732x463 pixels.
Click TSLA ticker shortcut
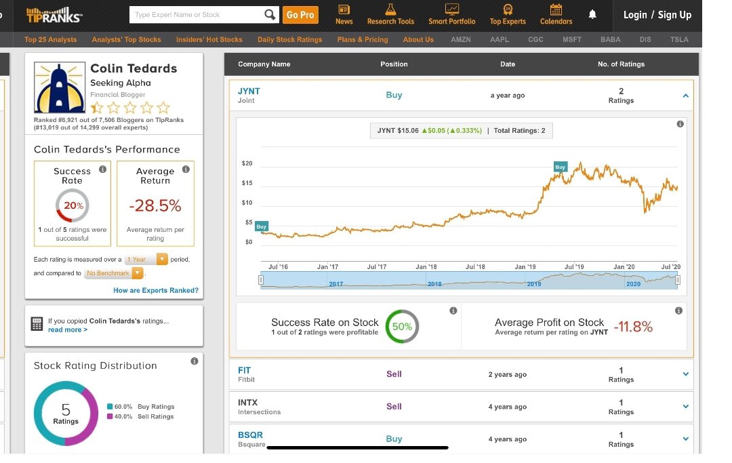pos(679,40)
